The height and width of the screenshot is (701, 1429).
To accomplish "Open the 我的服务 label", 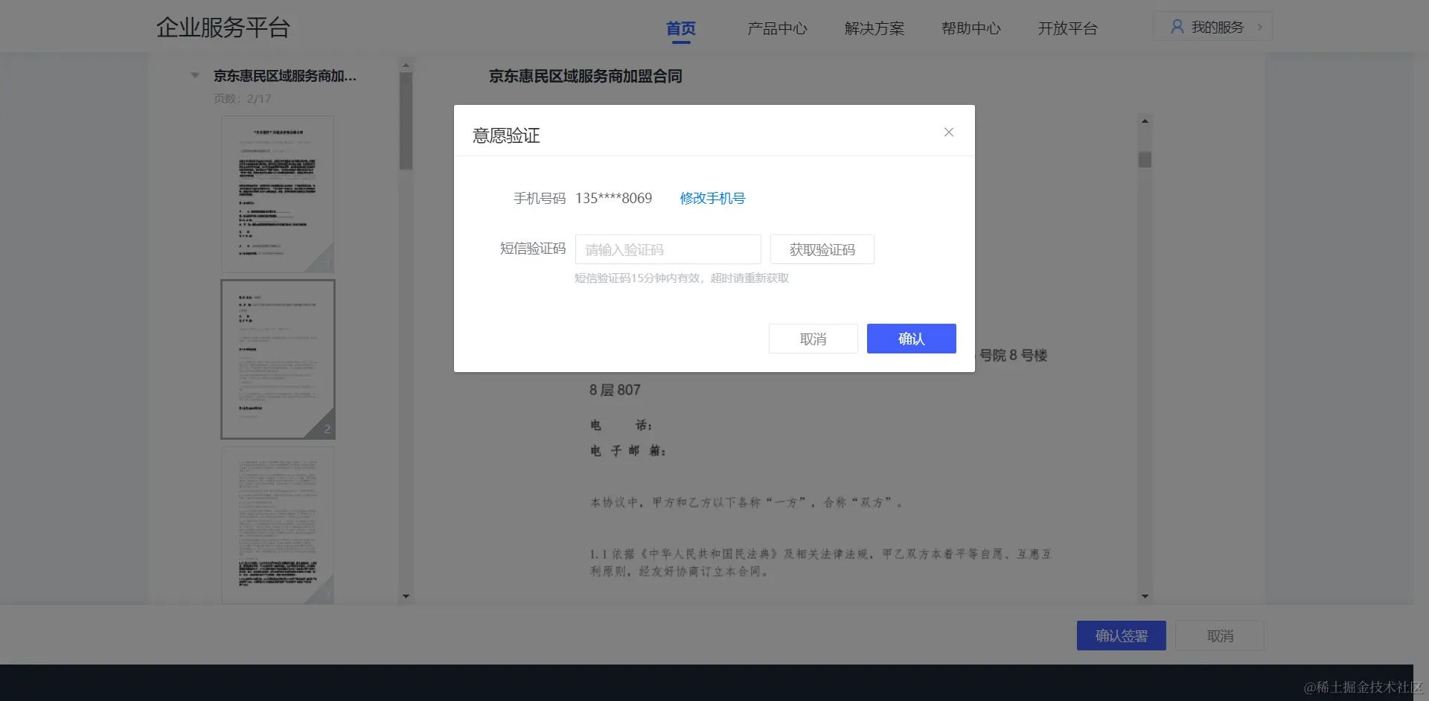I will pos(1218,27).
